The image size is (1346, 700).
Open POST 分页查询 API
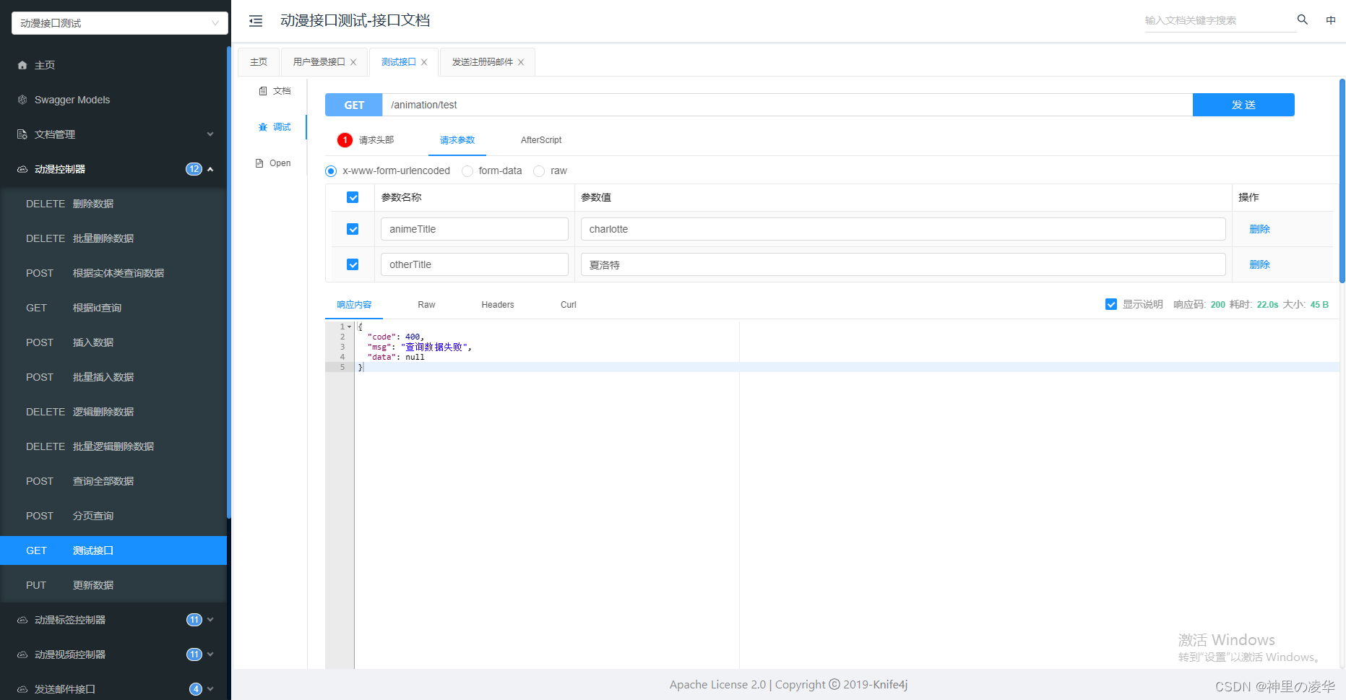point(113,516)
